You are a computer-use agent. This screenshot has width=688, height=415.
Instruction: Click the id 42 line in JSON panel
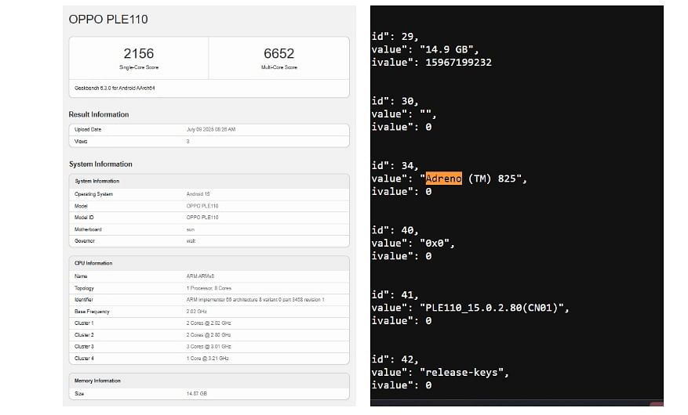[x=395, y=359]
